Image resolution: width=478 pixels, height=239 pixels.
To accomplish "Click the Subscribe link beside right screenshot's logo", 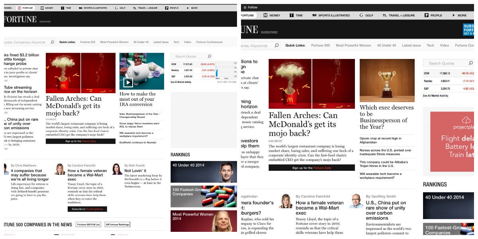I will 269,32.
